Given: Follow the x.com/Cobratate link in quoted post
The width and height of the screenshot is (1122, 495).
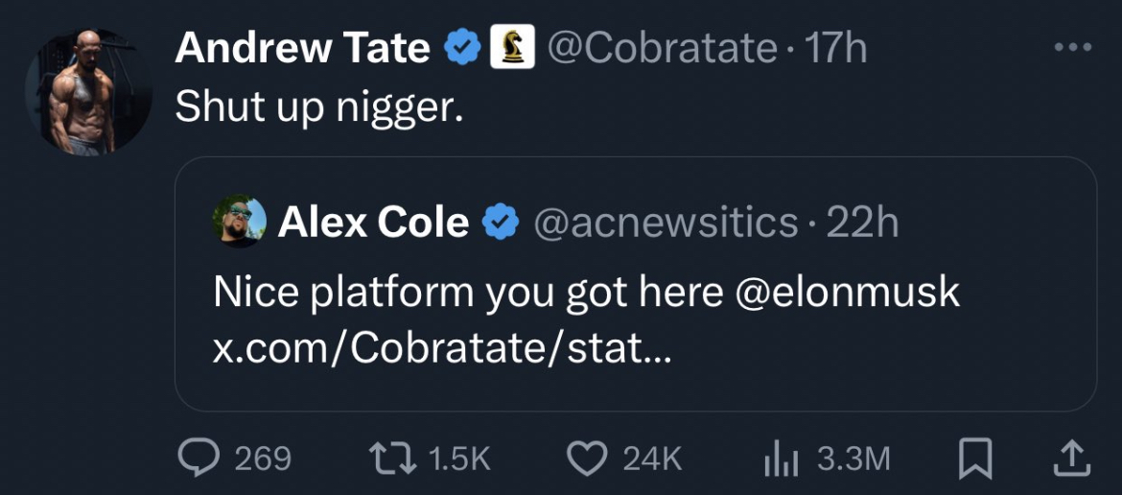Looking at the screenshot, I should [442, 347].
